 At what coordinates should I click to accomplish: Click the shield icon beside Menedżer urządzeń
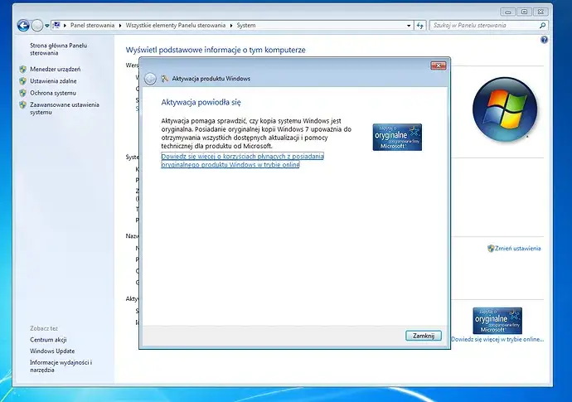[x=22, y=69]
